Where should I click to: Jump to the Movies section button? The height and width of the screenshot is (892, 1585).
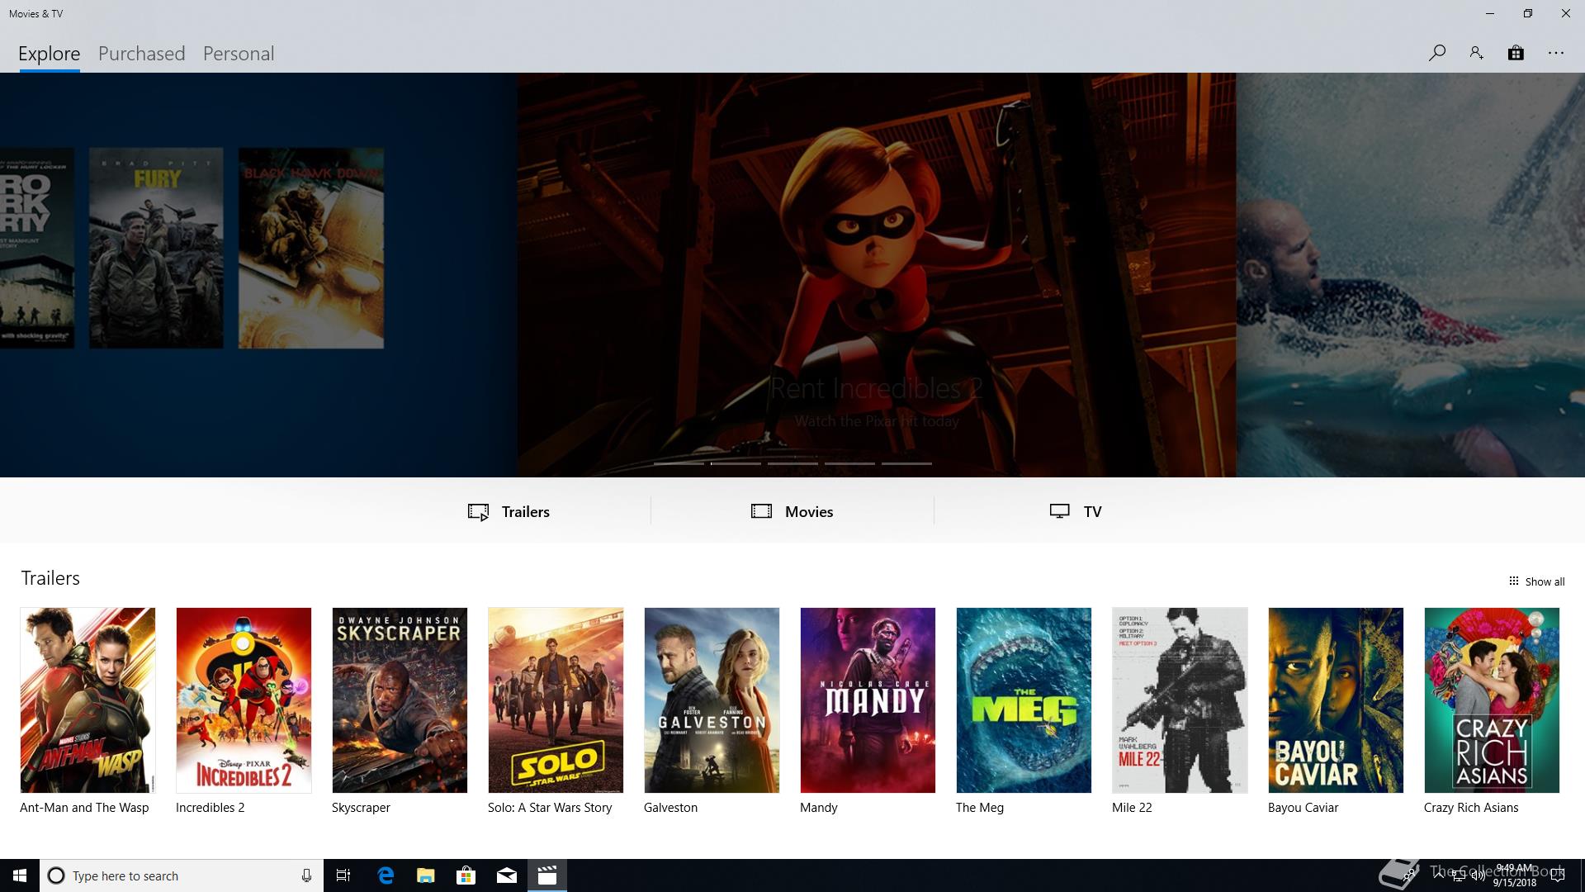[x=792, y=511]
